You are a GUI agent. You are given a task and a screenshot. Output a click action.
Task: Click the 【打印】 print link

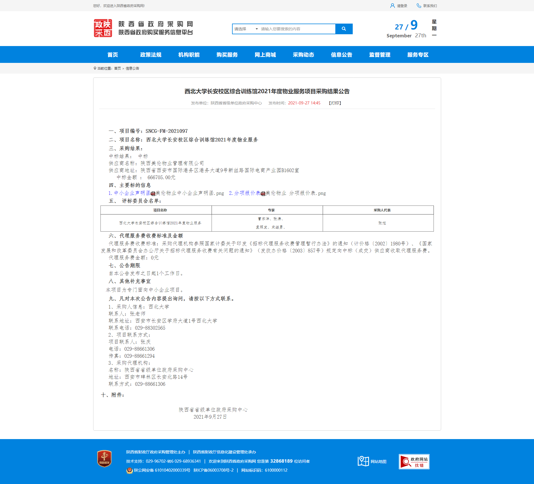pyautogui.click(x=335, y=103)
